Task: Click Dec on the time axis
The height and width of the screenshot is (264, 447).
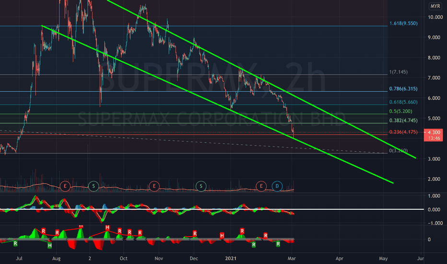Action: click(194, 258)
